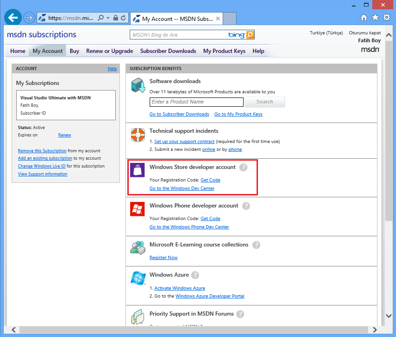Click help icon beside Windows Phone developer account
The height and width of the screenshot is (337, 396).
[x=246, y=206]
